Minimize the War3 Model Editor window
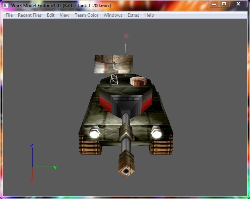 214,4
